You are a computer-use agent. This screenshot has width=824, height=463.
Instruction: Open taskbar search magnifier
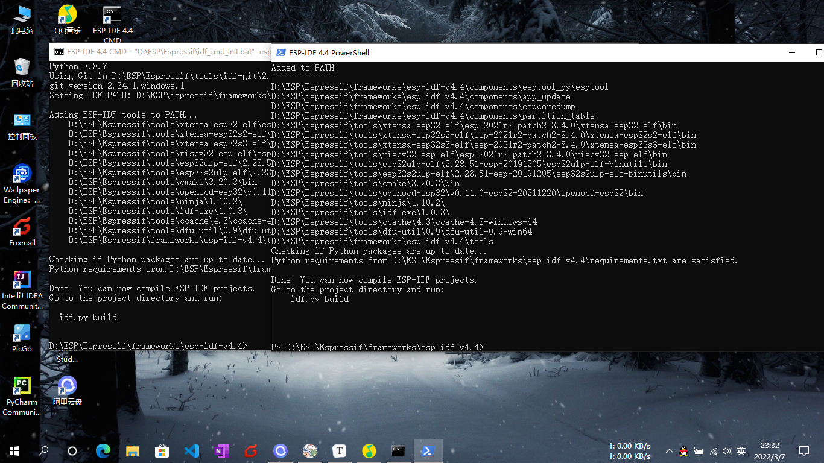43,451
